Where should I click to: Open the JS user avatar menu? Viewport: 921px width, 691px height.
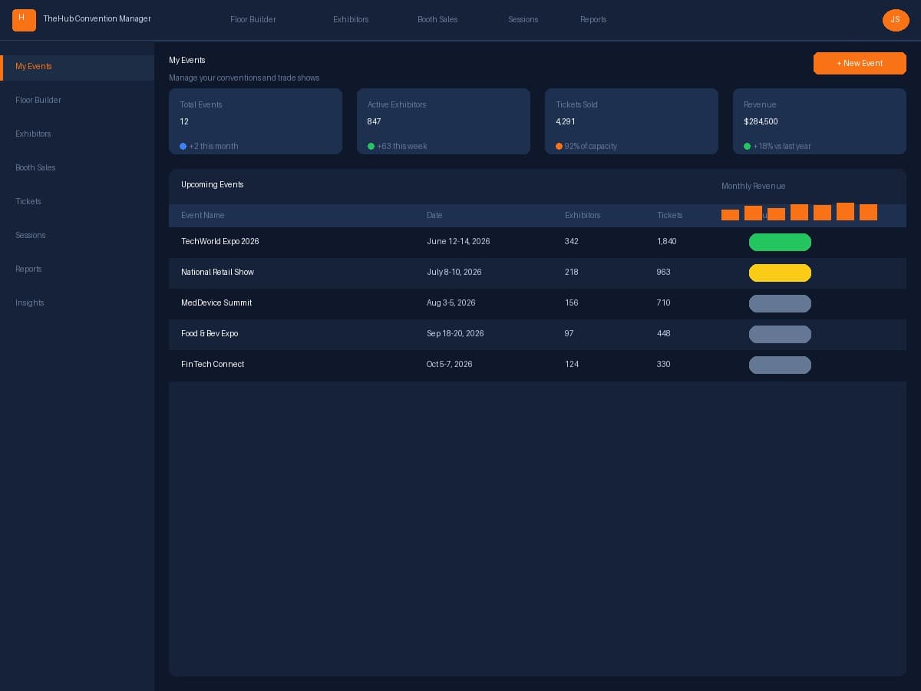(x=896, y=20)
